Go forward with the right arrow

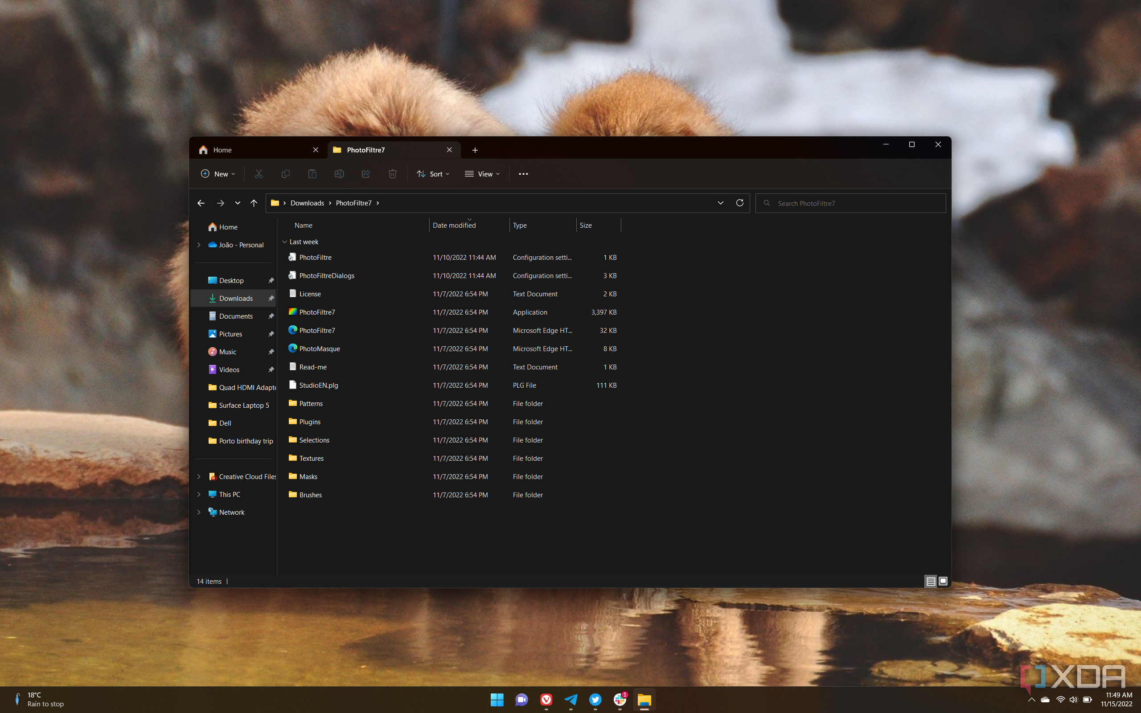point(220,203)
